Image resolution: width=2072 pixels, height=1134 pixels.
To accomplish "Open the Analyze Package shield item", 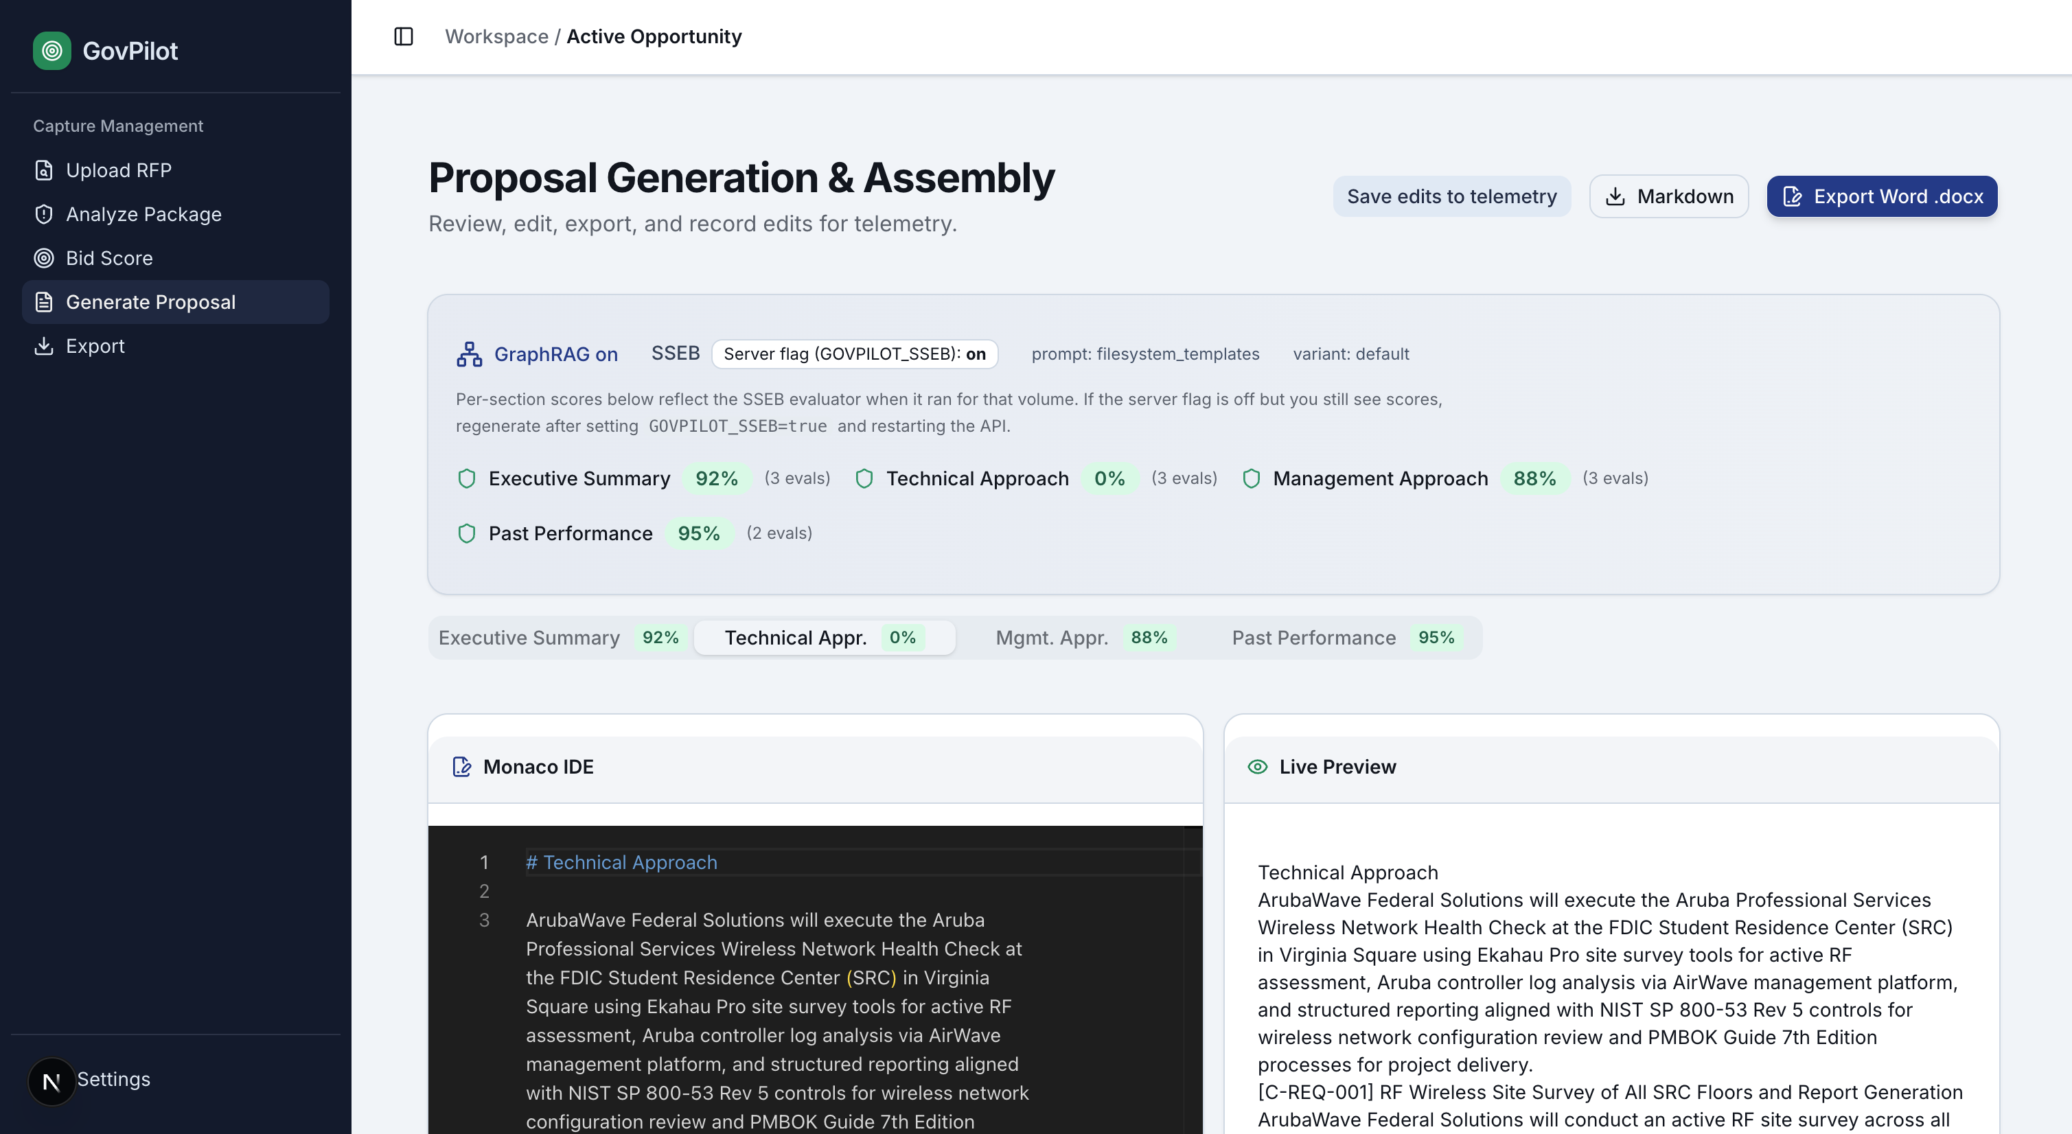I will click(x=143, y=214).
